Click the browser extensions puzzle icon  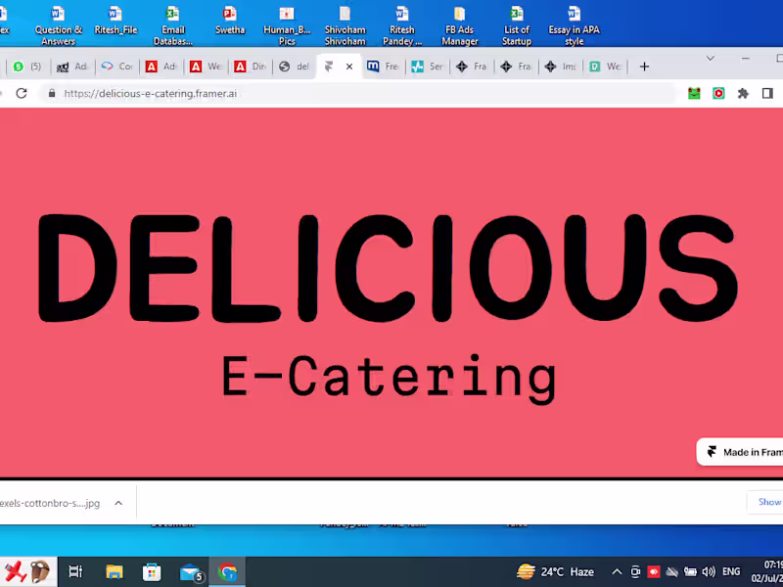point(743,93)
